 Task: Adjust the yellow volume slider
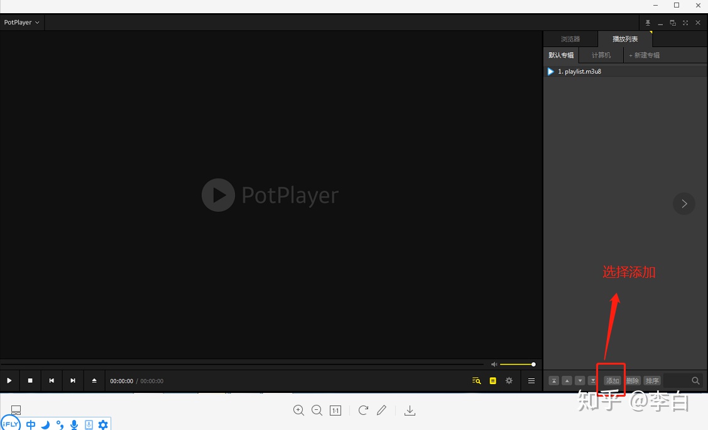[x=518, y=364]
